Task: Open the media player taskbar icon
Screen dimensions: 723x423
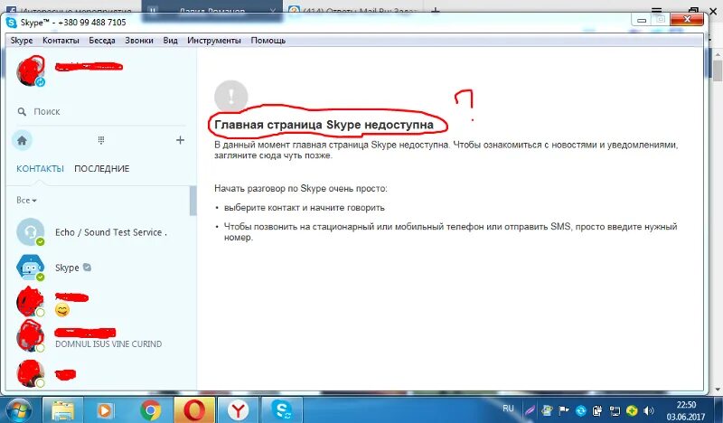Action: [x=105, y=410]
